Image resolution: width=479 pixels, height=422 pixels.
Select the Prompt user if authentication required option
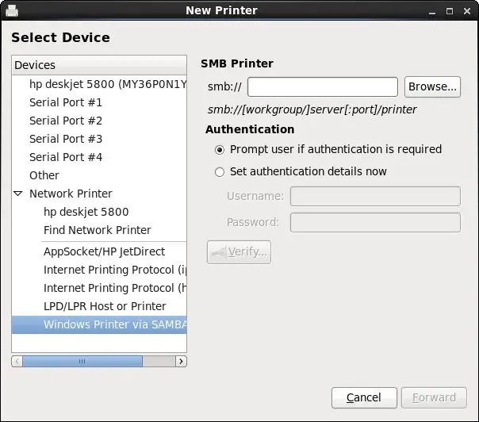(220, 149)
